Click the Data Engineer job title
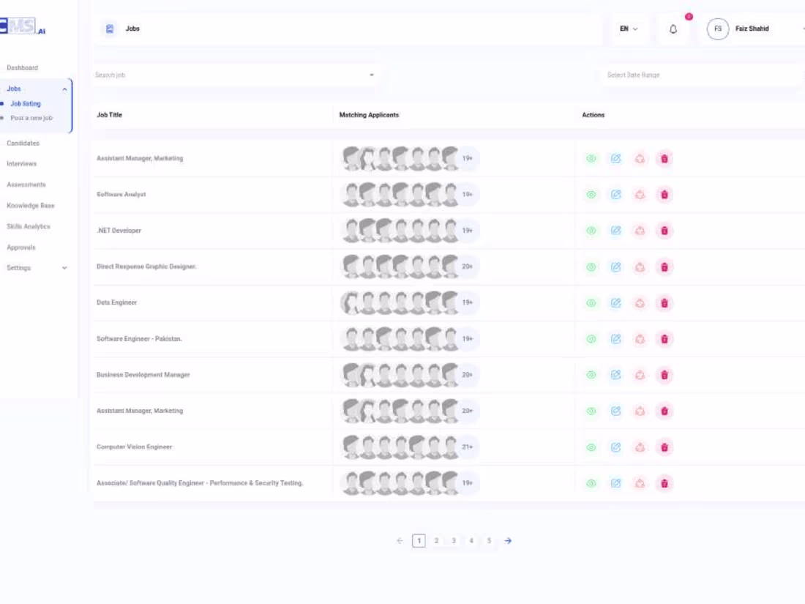This screenshot has height=604, width=805. [116, 302]
